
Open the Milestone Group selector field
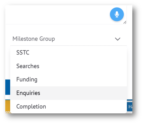pos(69,39)
